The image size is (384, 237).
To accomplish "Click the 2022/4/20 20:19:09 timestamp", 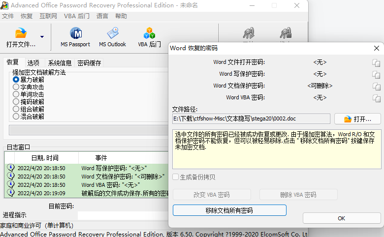I will tap(41, 193).
